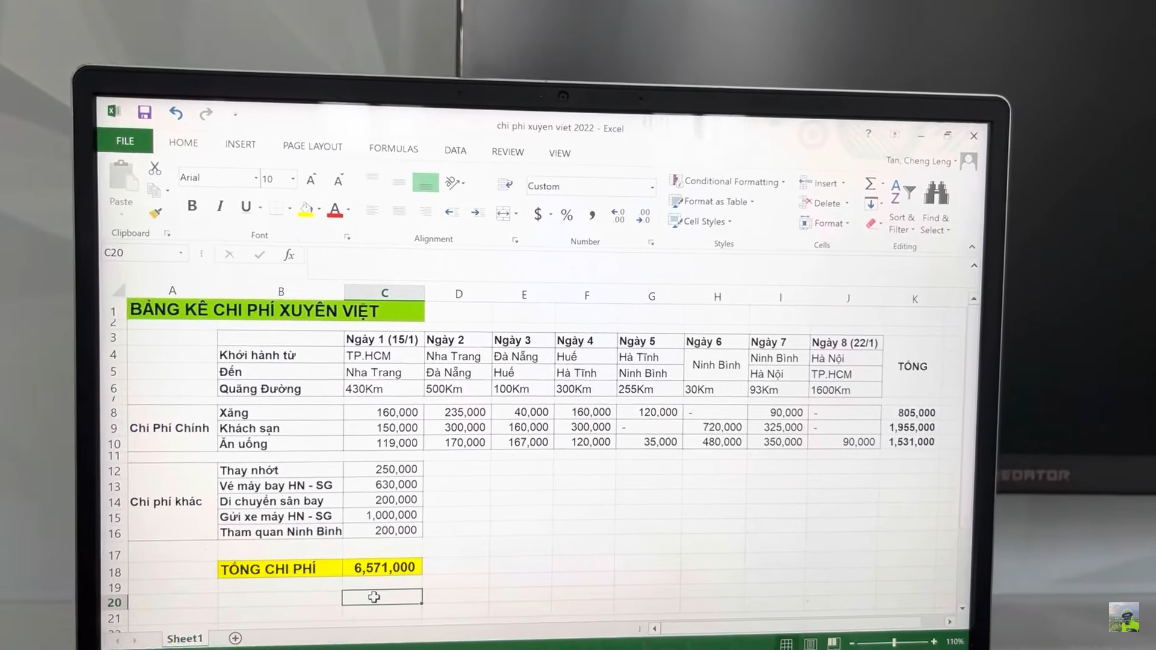Click the green FILE button
The width and height of the screenshot is (1156, 650).
125,141
